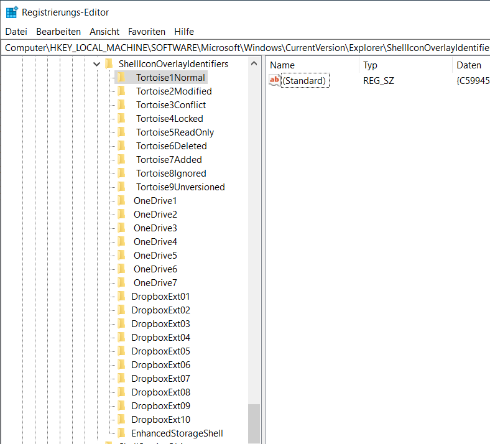Click the ab string icon beside (Standard)
Image resolution: width=490 pixels, height=444 pixels.
[274, 80]
